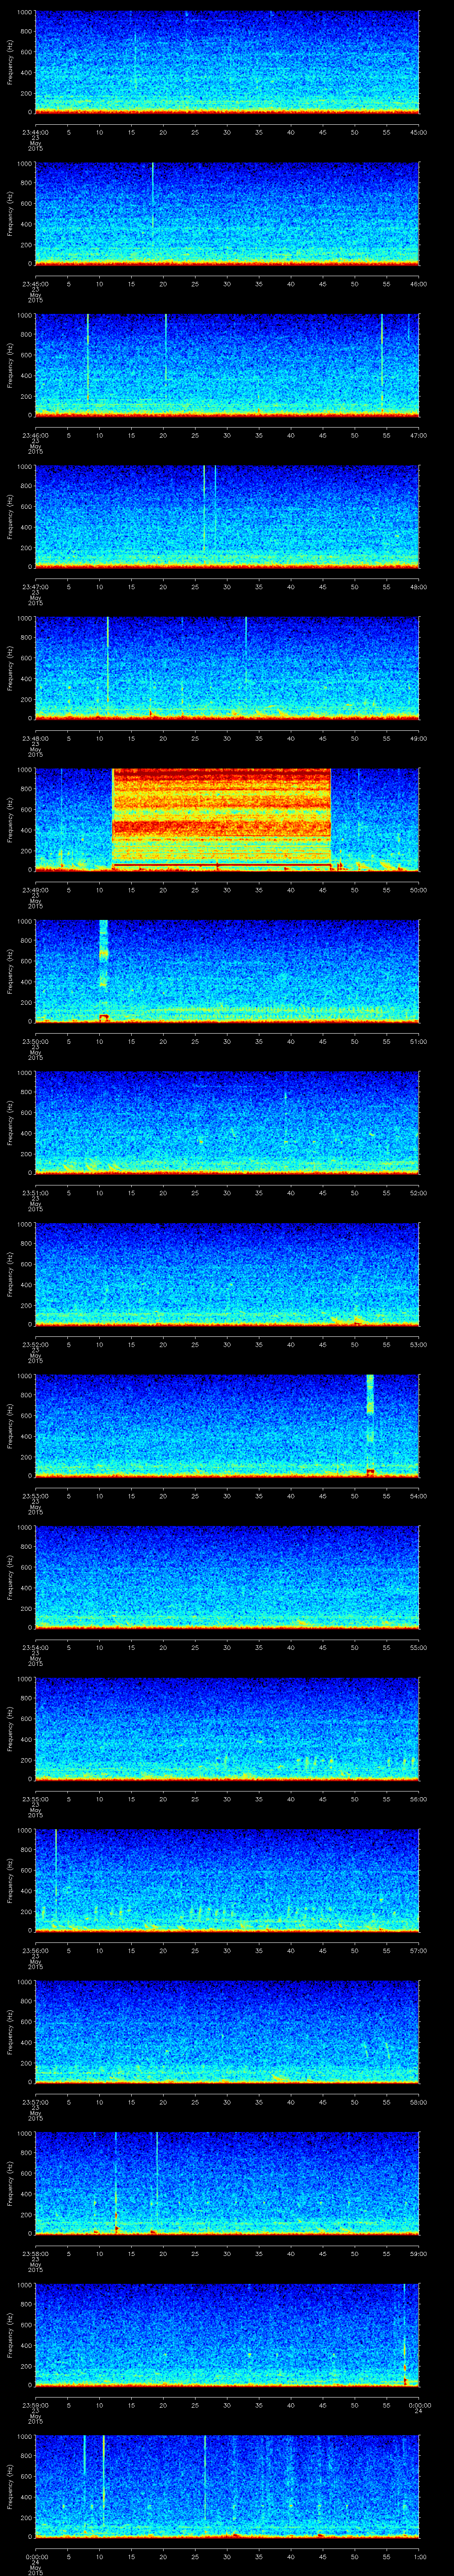The width and height of the screenshot is (454, 2576).
Task: Click the 23:44:00 start time label
Action: coord(36,132)
